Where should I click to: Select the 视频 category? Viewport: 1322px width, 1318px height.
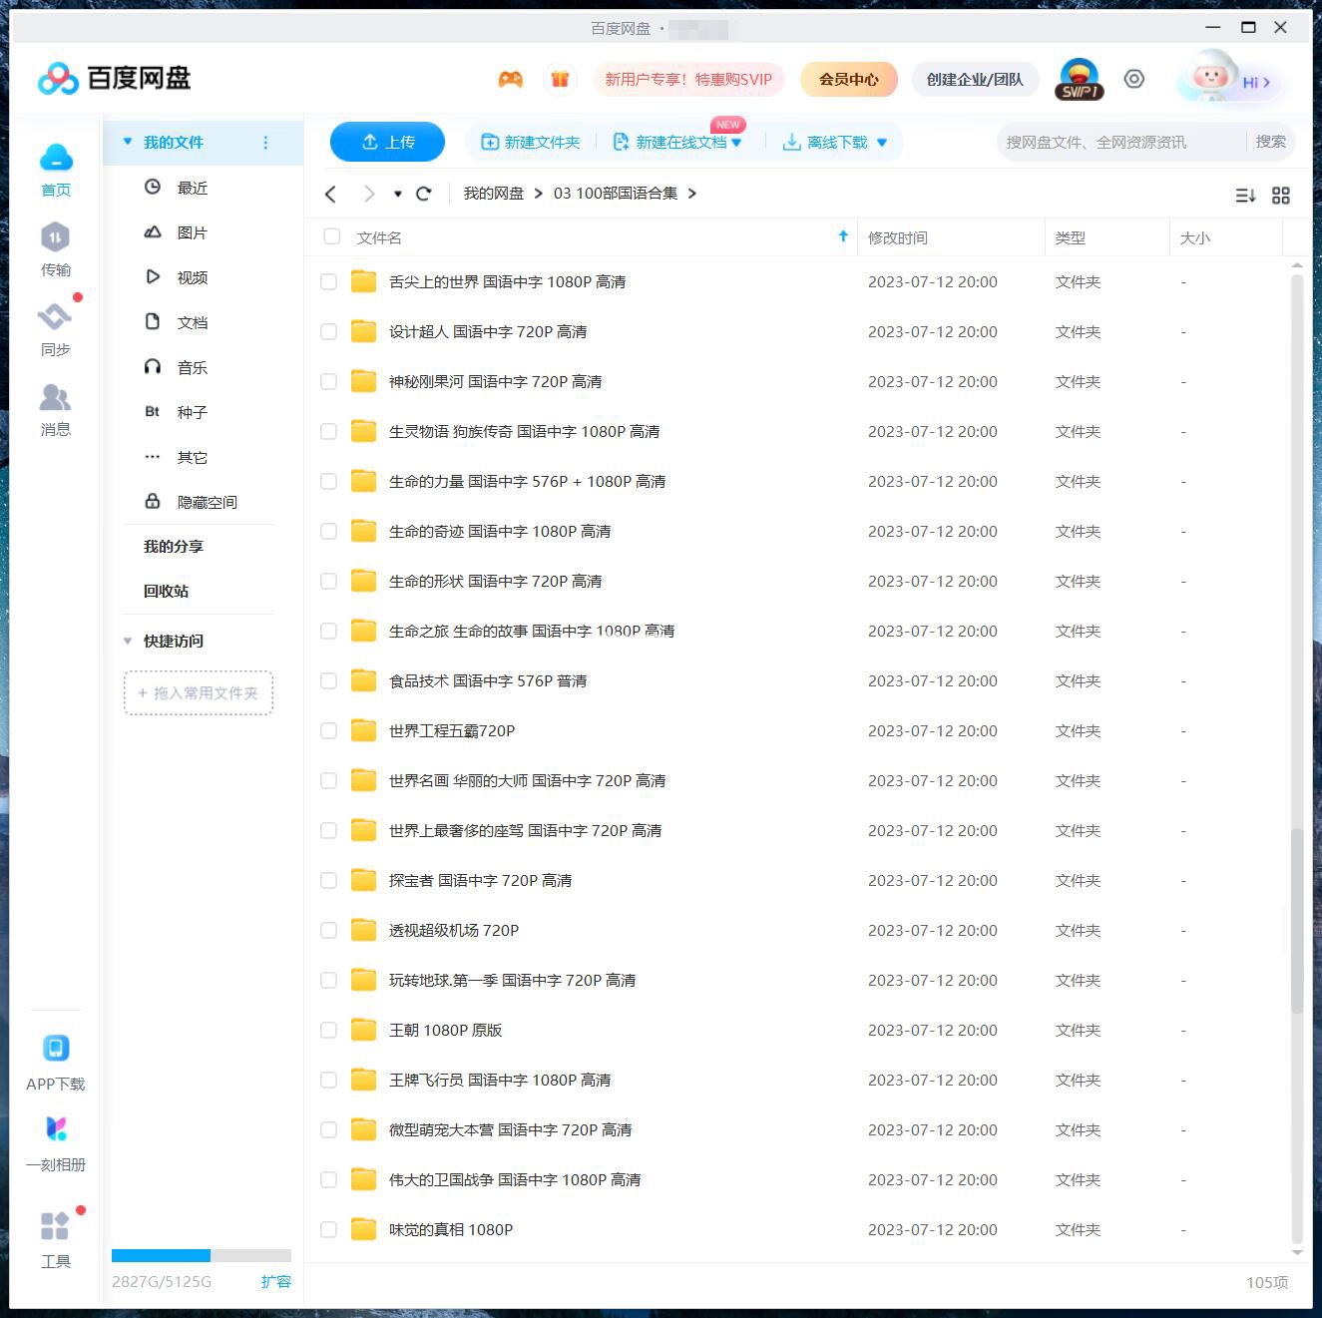coord(192,276)
